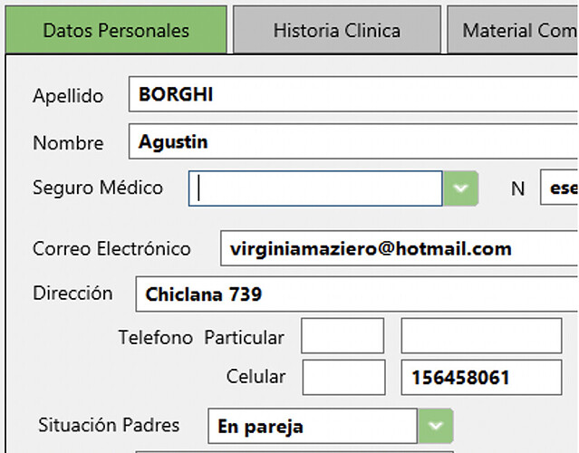Open the Seguro Médico dropdown arrow
This screenshot has height=453, width=579.
(x=460, y=188)
